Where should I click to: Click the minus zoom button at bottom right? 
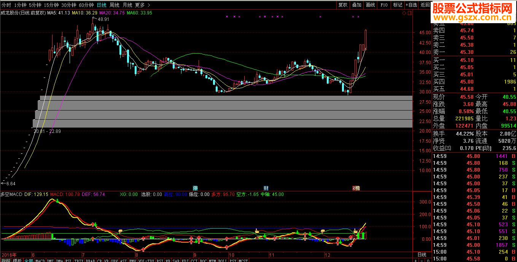point(422,260)
